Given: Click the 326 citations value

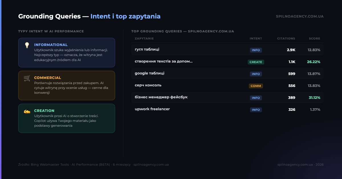Looking at the screenshot, I should point(292,110).
